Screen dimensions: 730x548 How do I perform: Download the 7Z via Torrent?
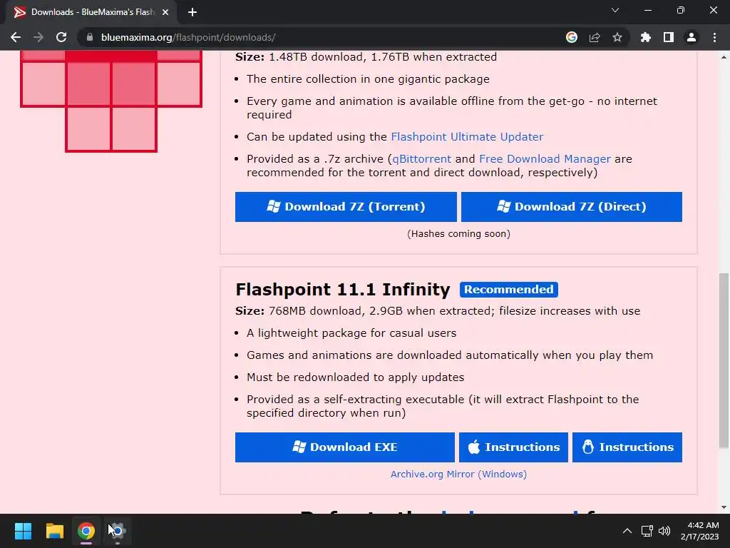point(346,207)
